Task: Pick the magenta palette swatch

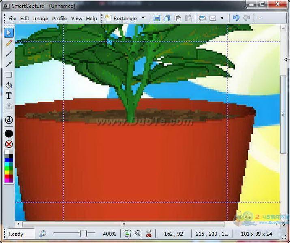Action: point(7,180)
